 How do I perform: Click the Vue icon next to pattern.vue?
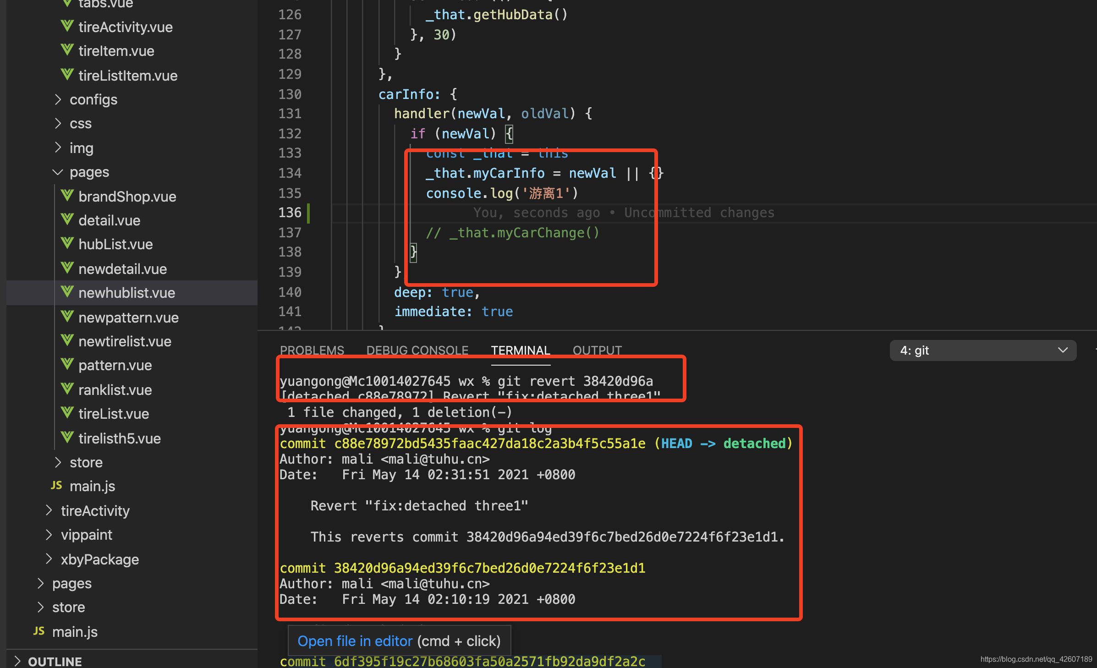tap(67, 364)
